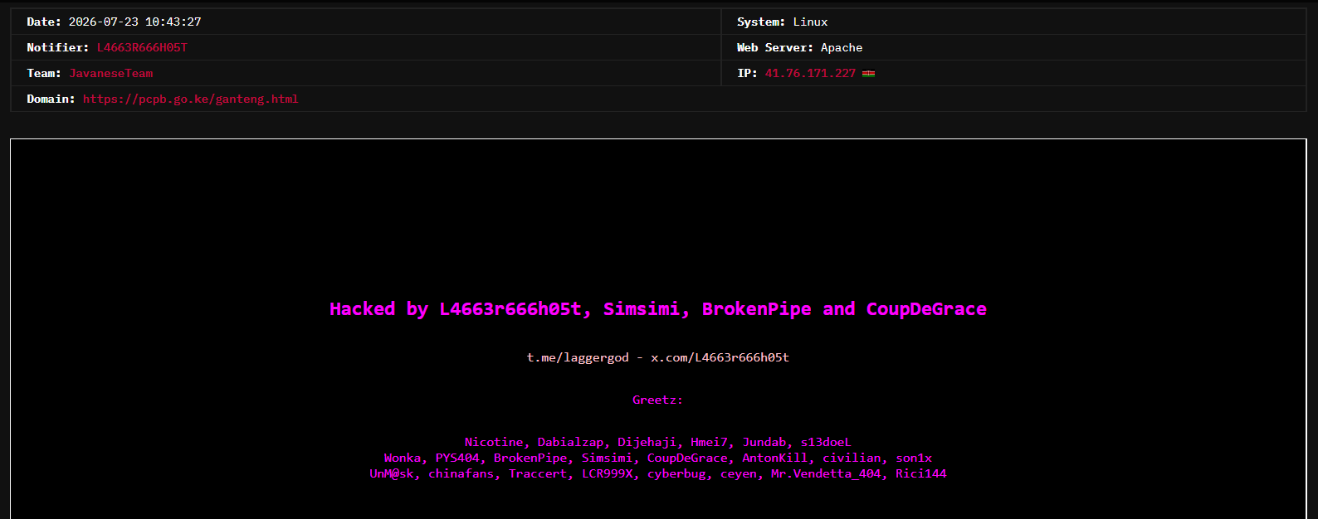1318x519 pixels.
Task: Click the 'System:' label
Action: 761,22
